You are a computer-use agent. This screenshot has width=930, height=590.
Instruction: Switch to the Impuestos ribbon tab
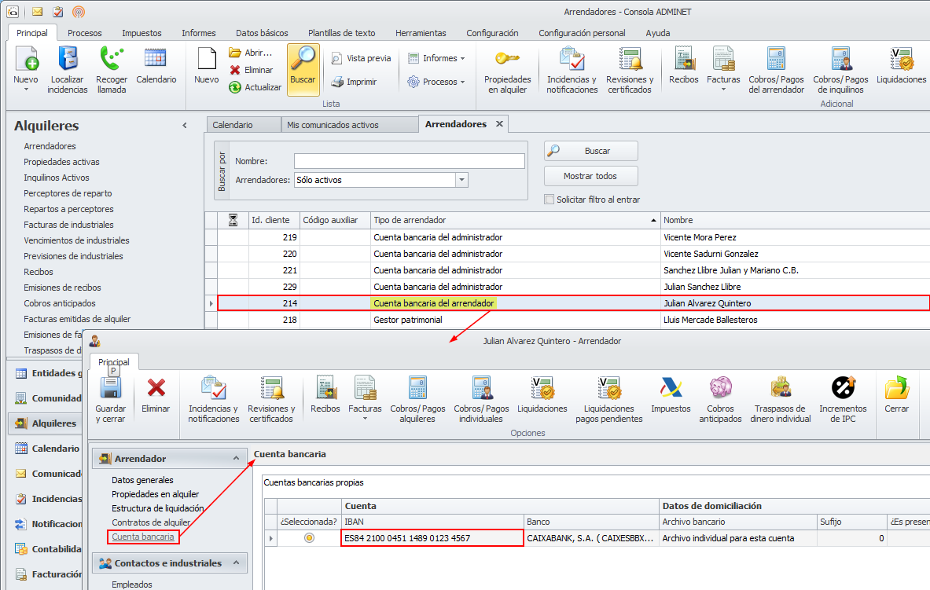click(142, 33)
